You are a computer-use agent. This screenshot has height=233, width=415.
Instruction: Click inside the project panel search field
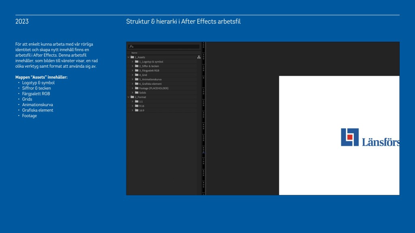click(166, 47)
